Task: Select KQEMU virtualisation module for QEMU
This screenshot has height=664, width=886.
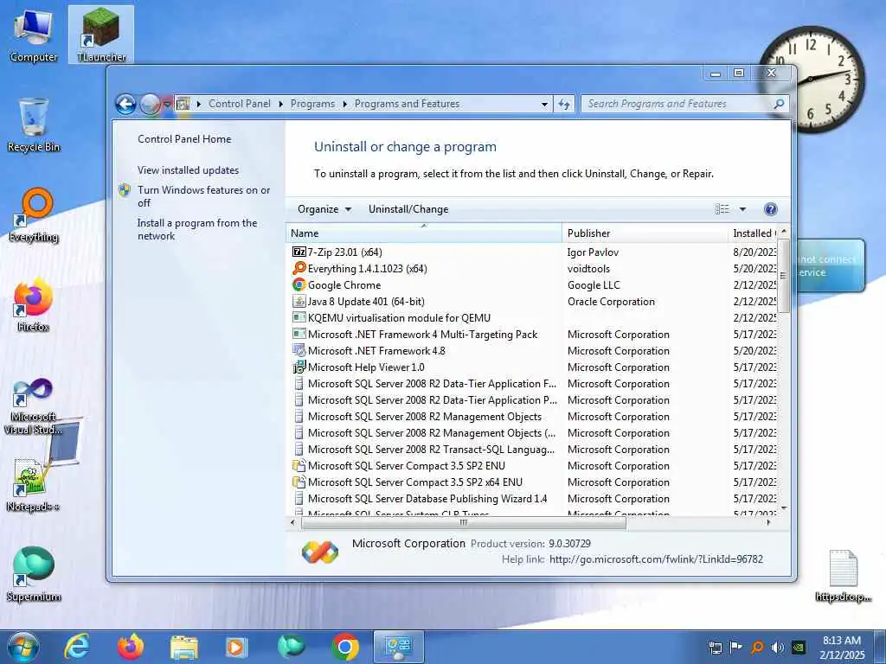Action: point(399,318)
